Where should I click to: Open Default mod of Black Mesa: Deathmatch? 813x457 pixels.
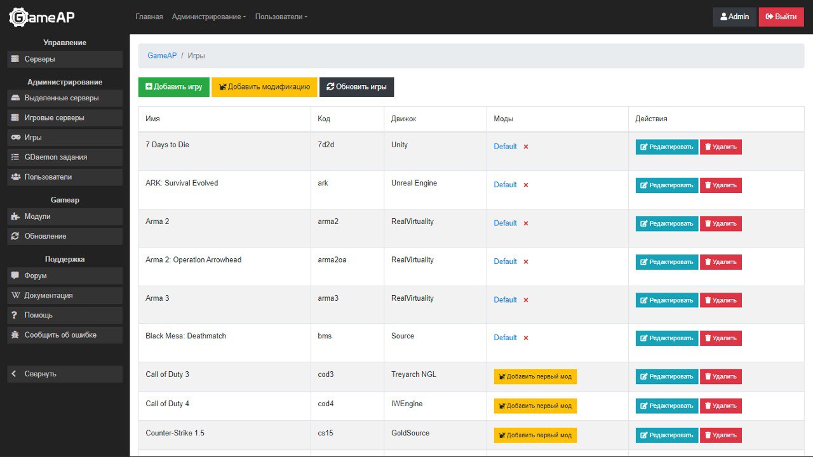click(506, 338)
